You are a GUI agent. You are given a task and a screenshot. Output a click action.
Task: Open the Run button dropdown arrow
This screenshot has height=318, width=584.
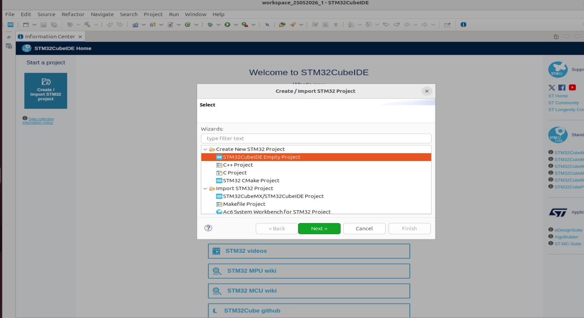coord(236,24)
